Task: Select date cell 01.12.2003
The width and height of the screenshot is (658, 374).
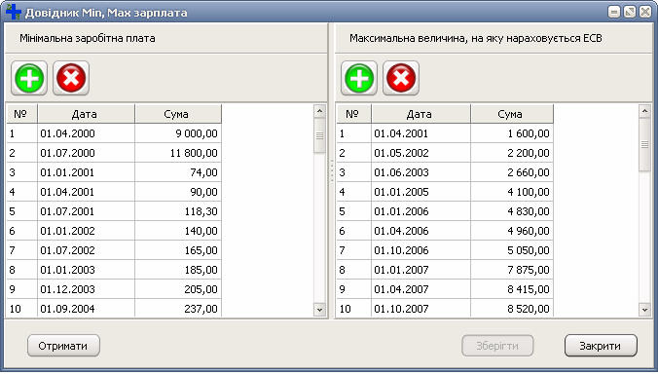Action: coord(86,289)
